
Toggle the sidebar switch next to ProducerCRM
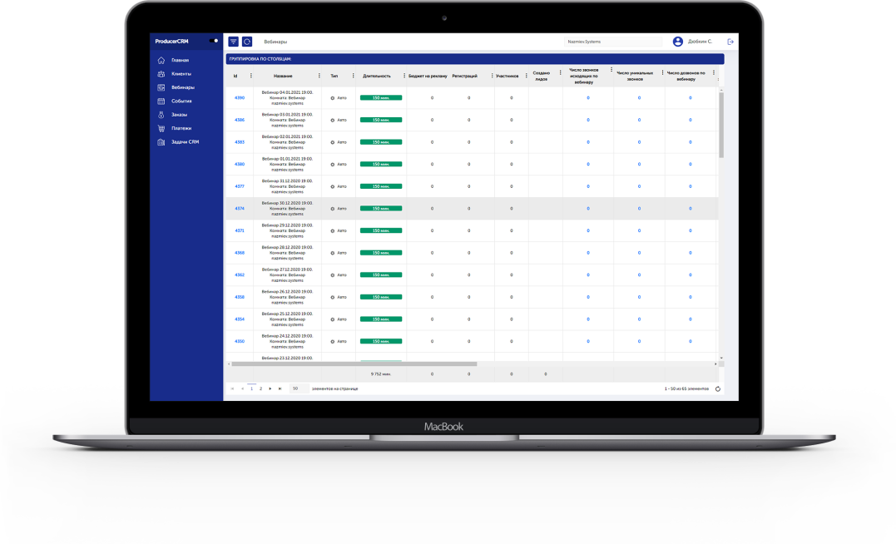tap(213, 41)
